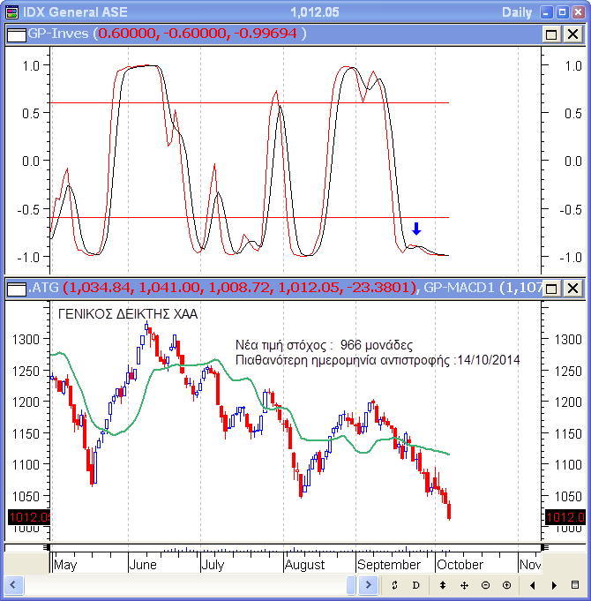Open the .ATG price pane menu icon
The height and width of the screenshot is (601, 591).
[x=16, y=288]
